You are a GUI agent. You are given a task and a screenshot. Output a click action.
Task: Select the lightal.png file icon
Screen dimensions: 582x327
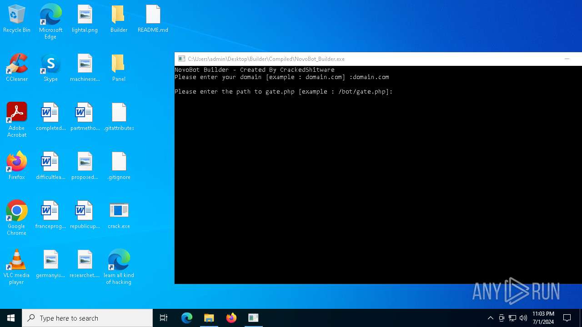(x=85, y=19)
